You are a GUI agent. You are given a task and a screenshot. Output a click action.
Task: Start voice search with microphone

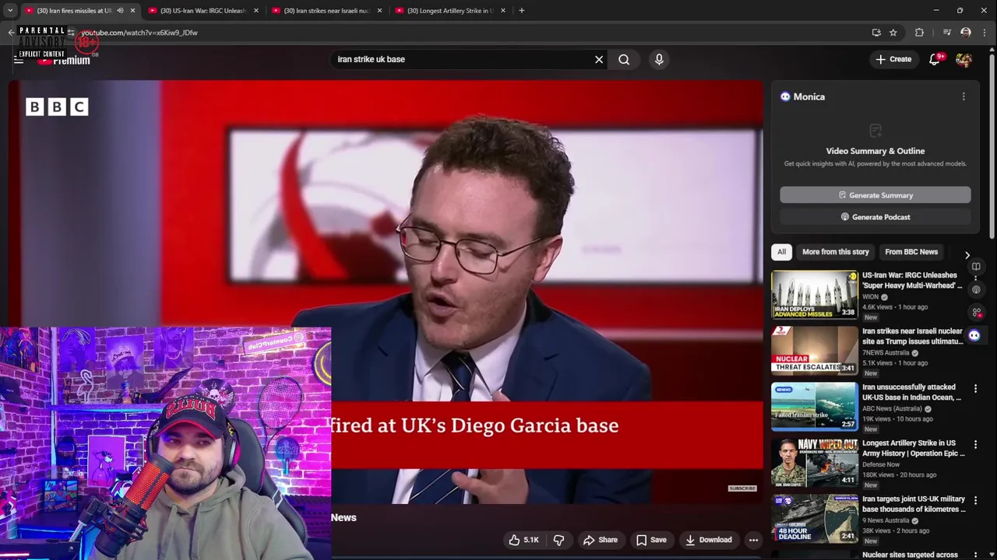click(x=659, y=59)
